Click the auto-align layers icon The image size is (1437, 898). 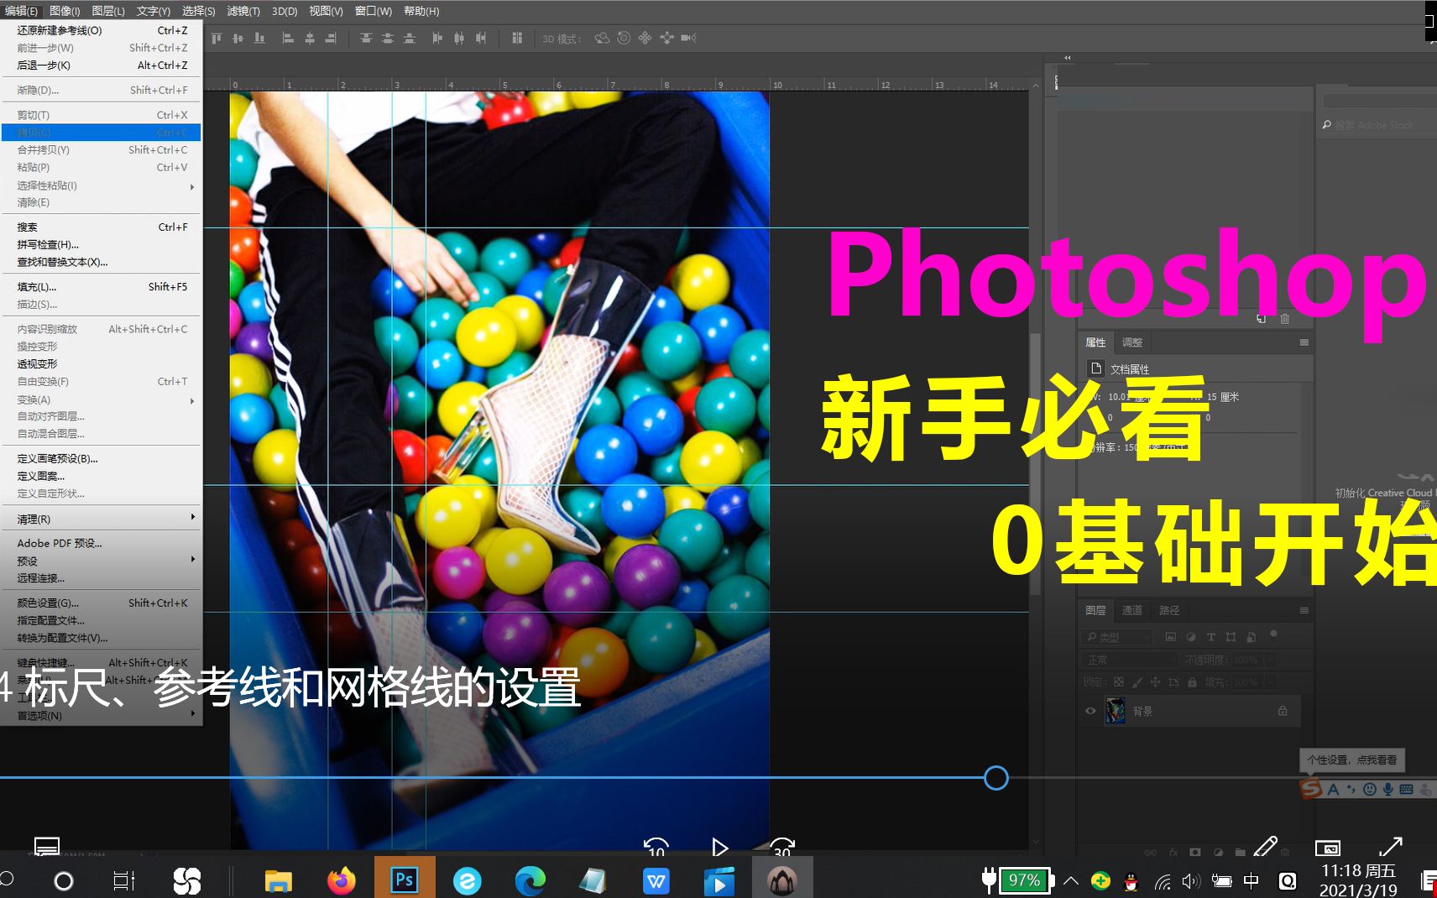click(517, 38)
